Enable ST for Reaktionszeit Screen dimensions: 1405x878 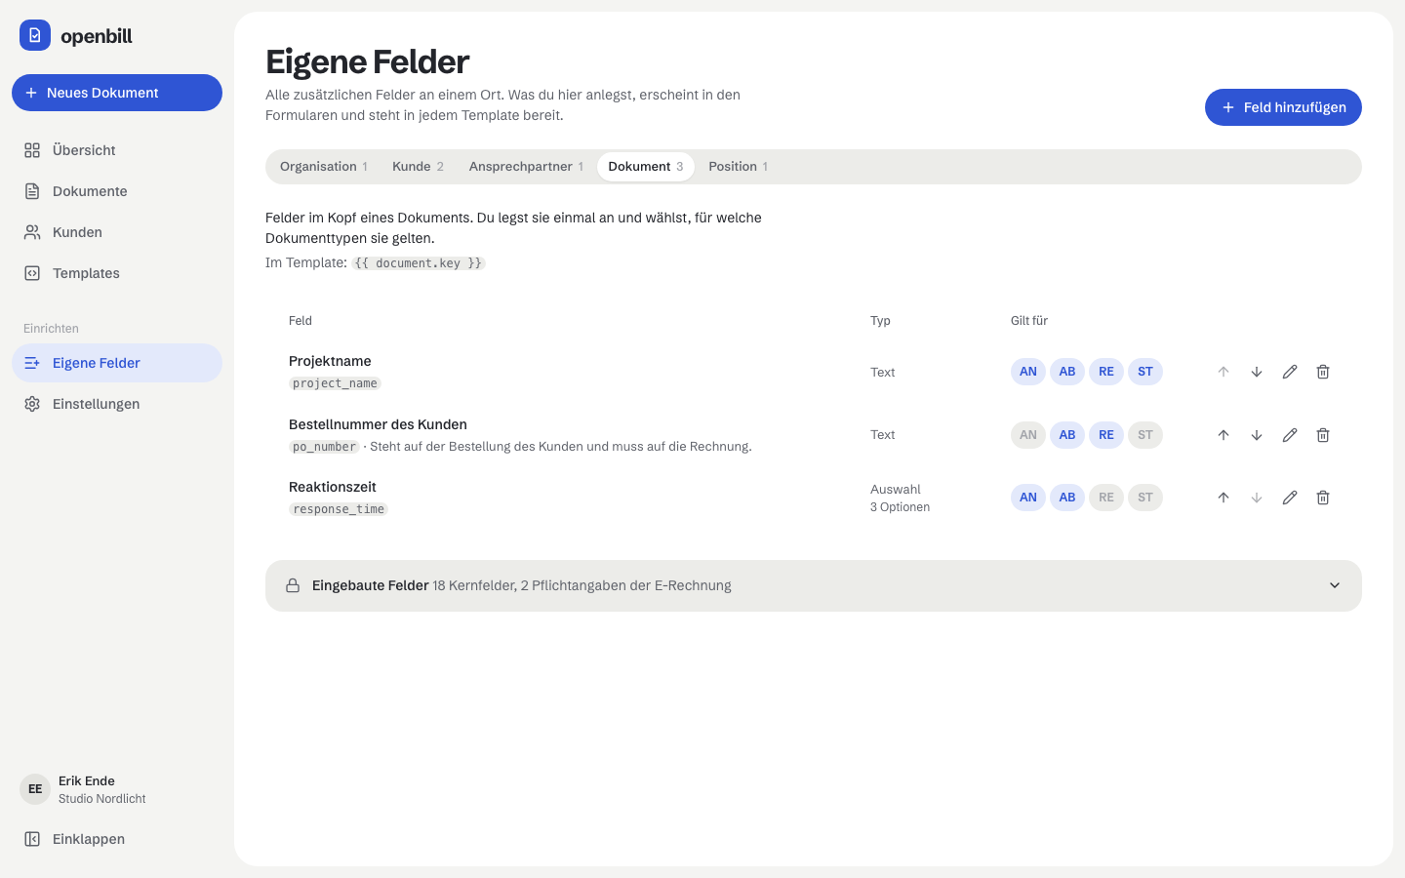pyautogui.click(x=1145, y=498)
